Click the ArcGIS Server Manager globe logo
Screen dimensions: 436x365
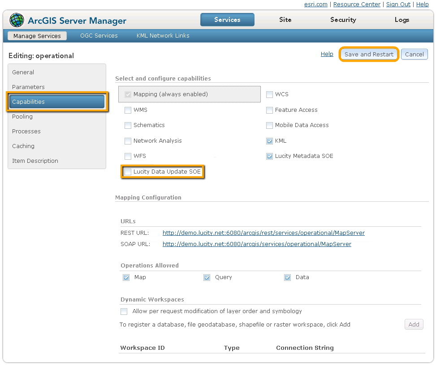[17, 20]
